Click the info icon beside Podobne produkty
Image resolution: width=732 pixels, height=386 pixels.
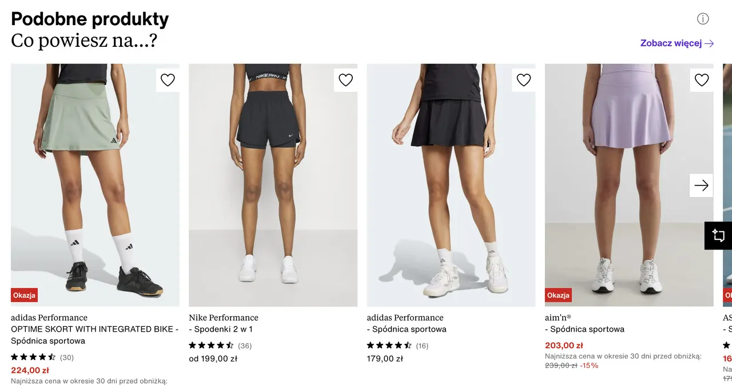703,19
